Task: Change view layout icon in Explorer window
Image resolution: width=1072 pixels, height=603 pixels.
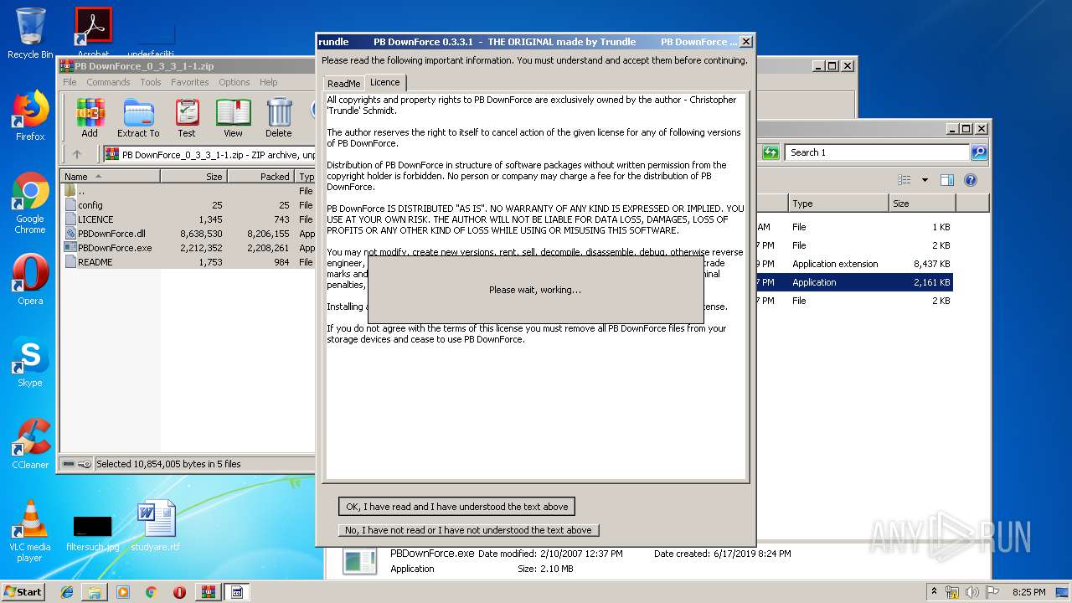Action: tap(904, 180)
